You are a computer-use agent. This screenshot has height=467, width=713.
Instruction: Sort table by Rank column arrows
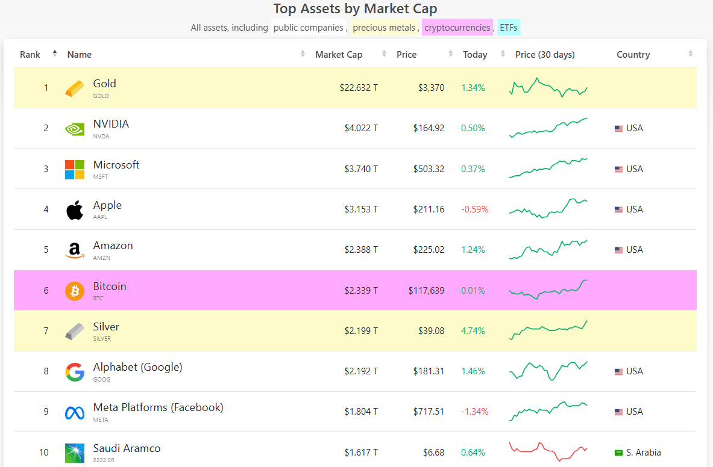click(55, 54)
